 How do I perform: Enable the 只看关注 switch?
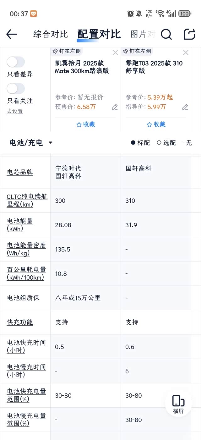tap(16, 89)
